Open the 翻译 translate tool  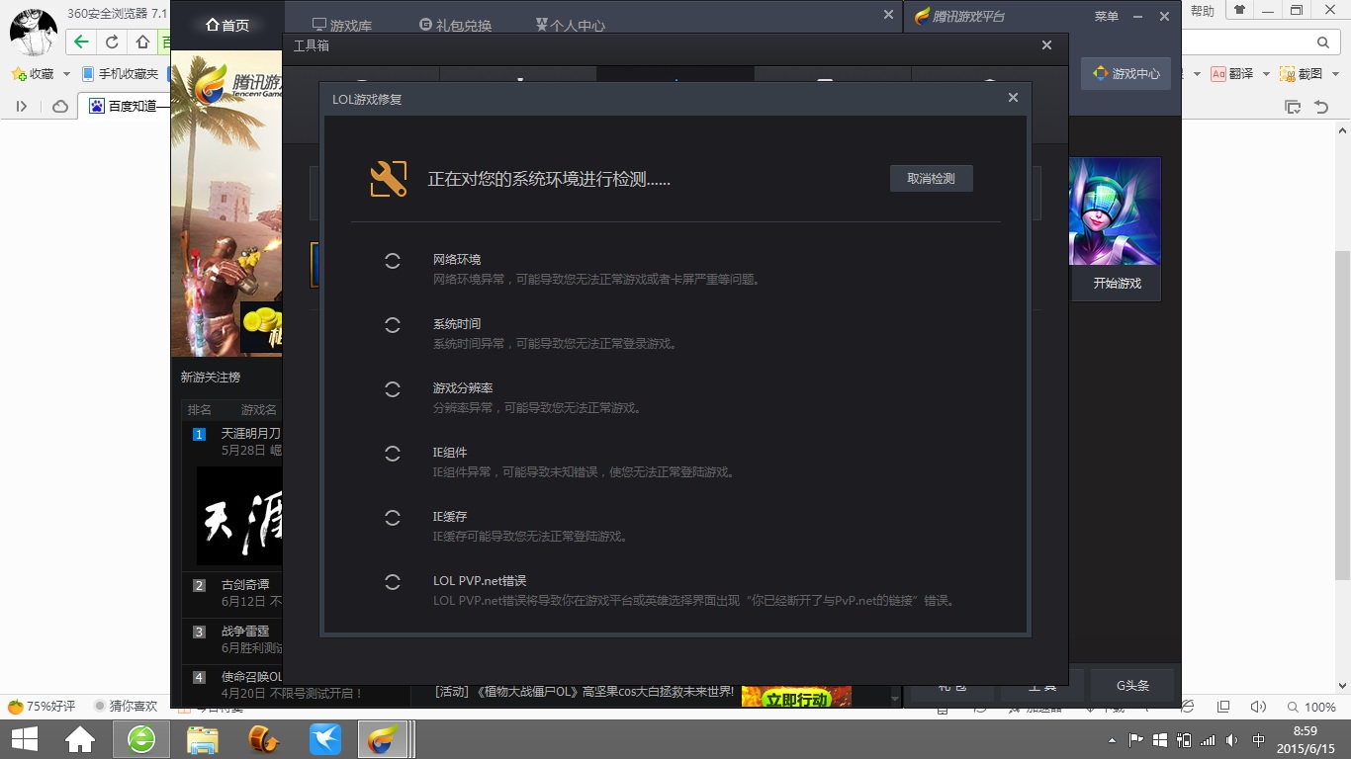click(1232, 74)
